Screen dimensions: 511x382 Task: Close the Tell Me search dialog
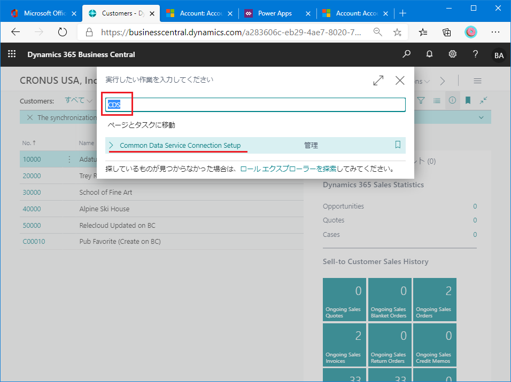coord(400,81)
